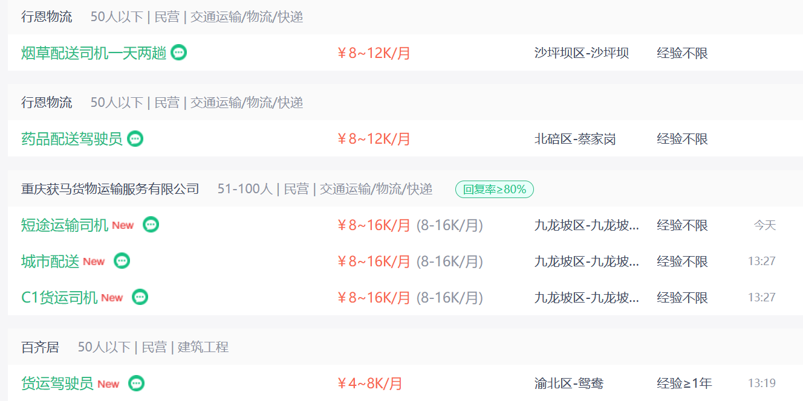Open the C1货运司机 job listing
This screenshot has height=401, width=803.
click(x=59, y=298)
